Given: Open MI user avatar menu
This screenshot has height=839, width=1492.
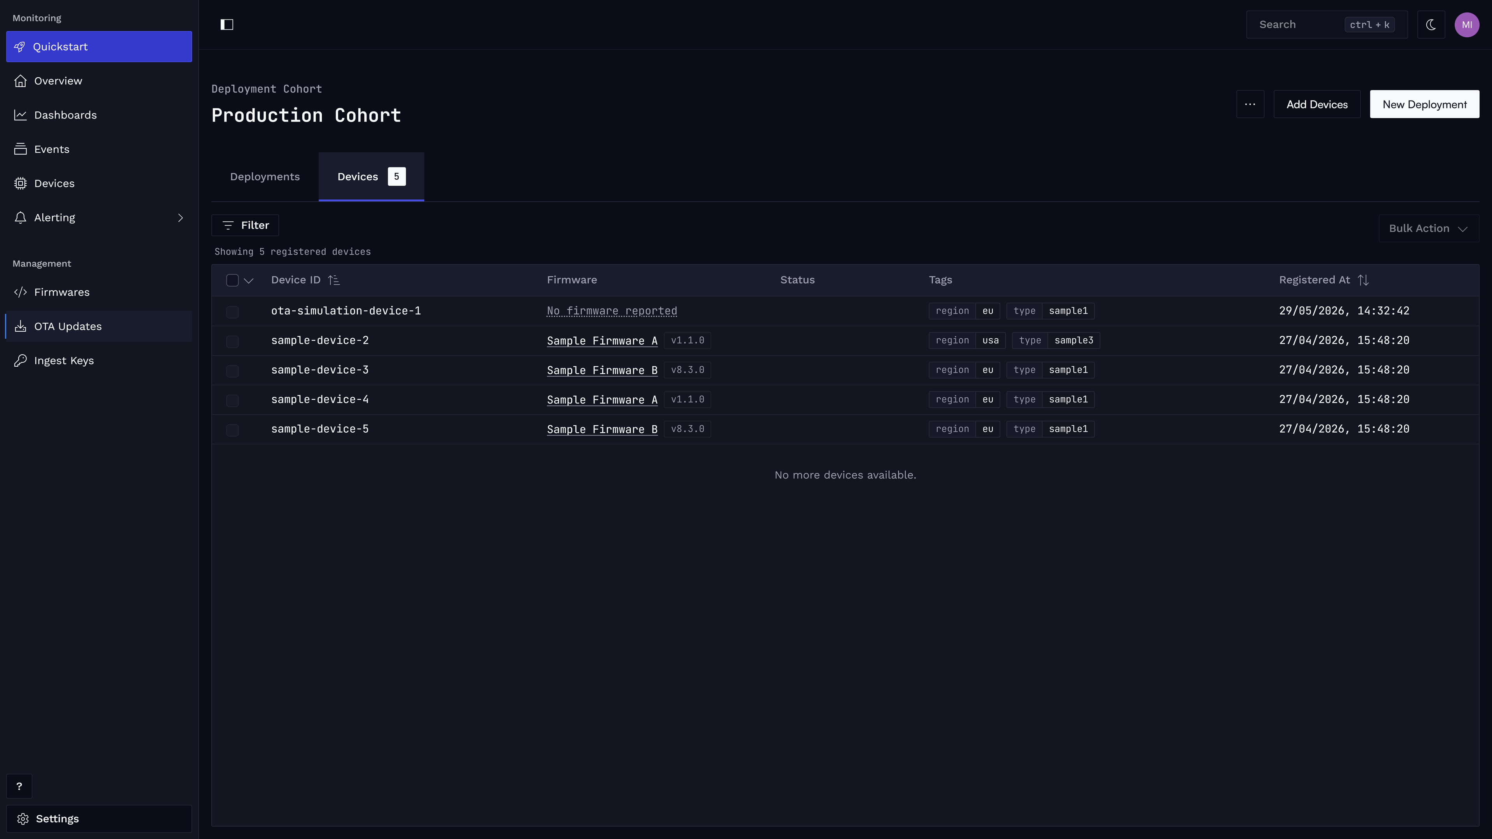Looking at the screenshot, I should (1466, 24).
